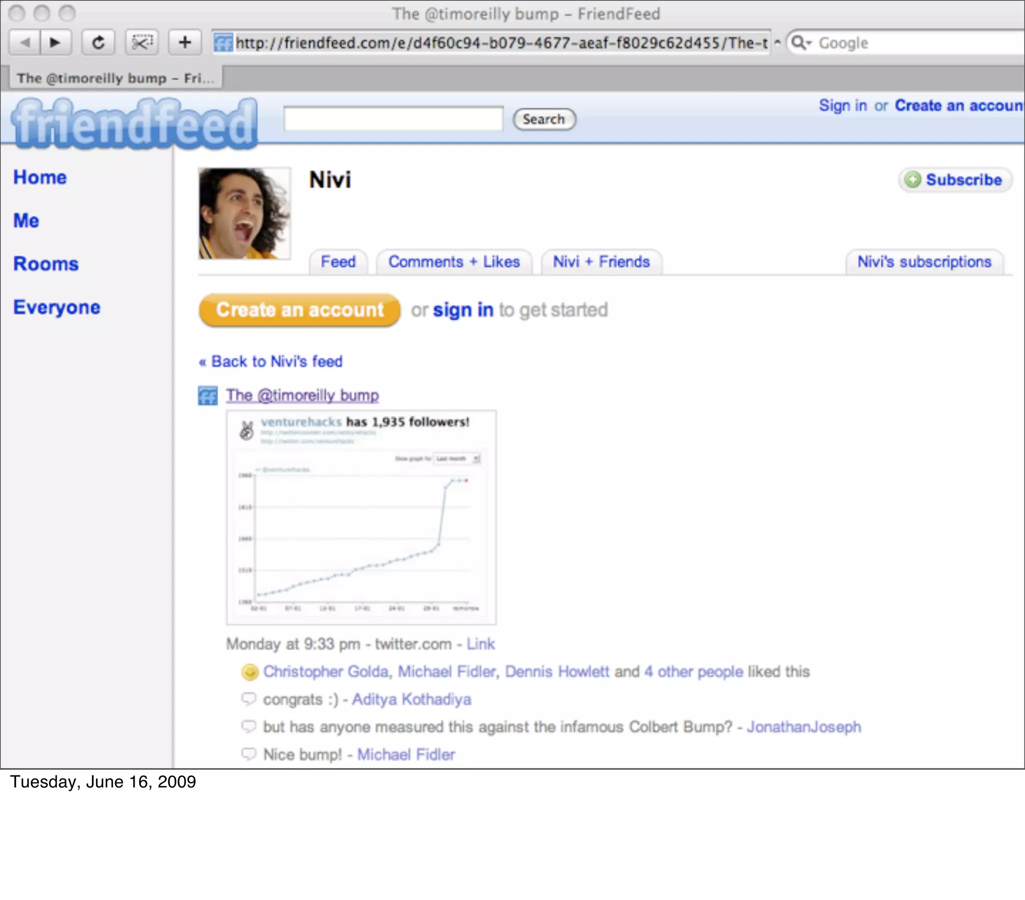Open The @timoreilly bump post title
This screenshot has width=1025, height=900.
click(302, 395)
